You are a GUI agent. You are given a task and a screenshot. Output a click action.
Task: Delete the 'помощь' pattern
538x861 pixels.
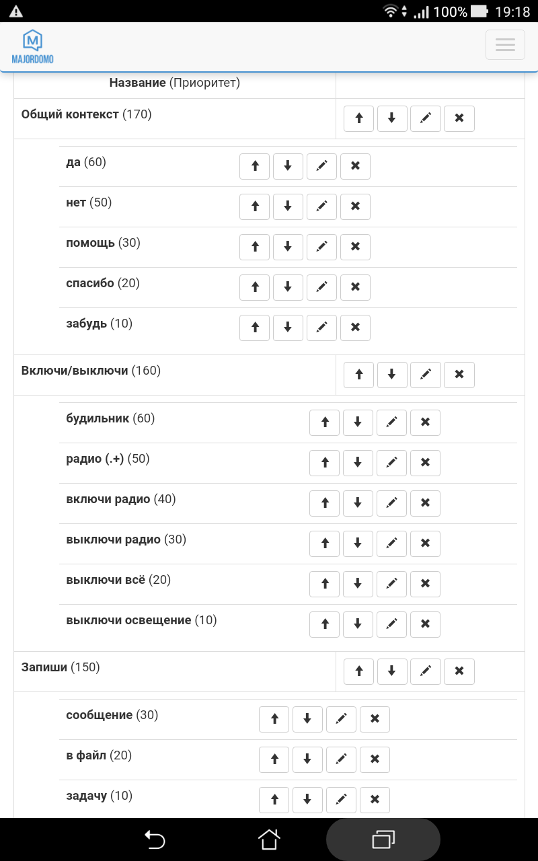tap(355, 247)
